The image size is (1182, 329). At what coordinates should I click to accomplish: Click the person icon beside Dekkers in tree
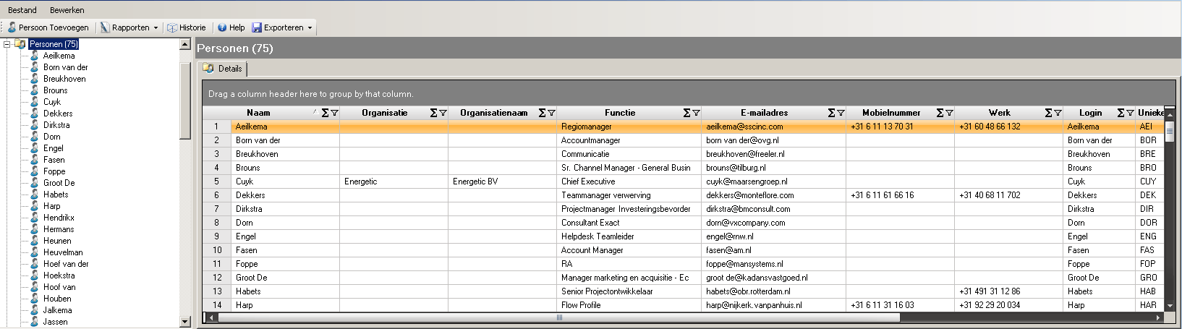tap(34, 114)
